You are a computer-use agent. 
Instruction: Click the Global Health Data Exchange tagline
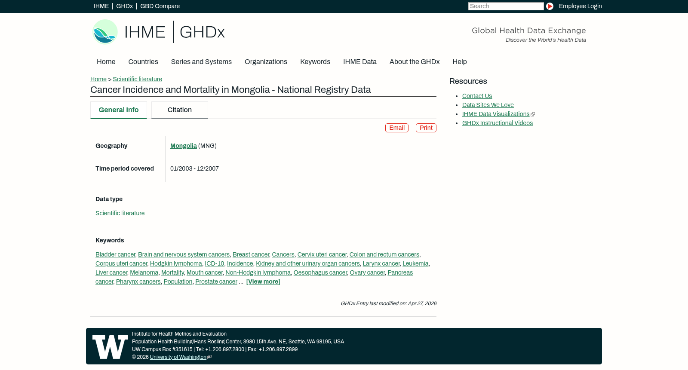[x=528, y=31]
